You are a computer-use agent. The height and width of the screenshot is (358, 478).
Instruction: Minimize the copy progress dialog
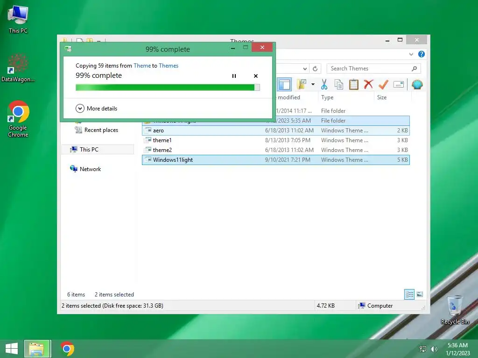click(233, 48)
